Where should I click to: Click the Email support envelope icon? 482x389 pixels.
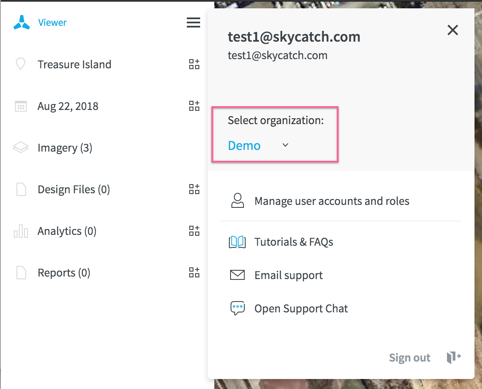[x=237, y=275]
